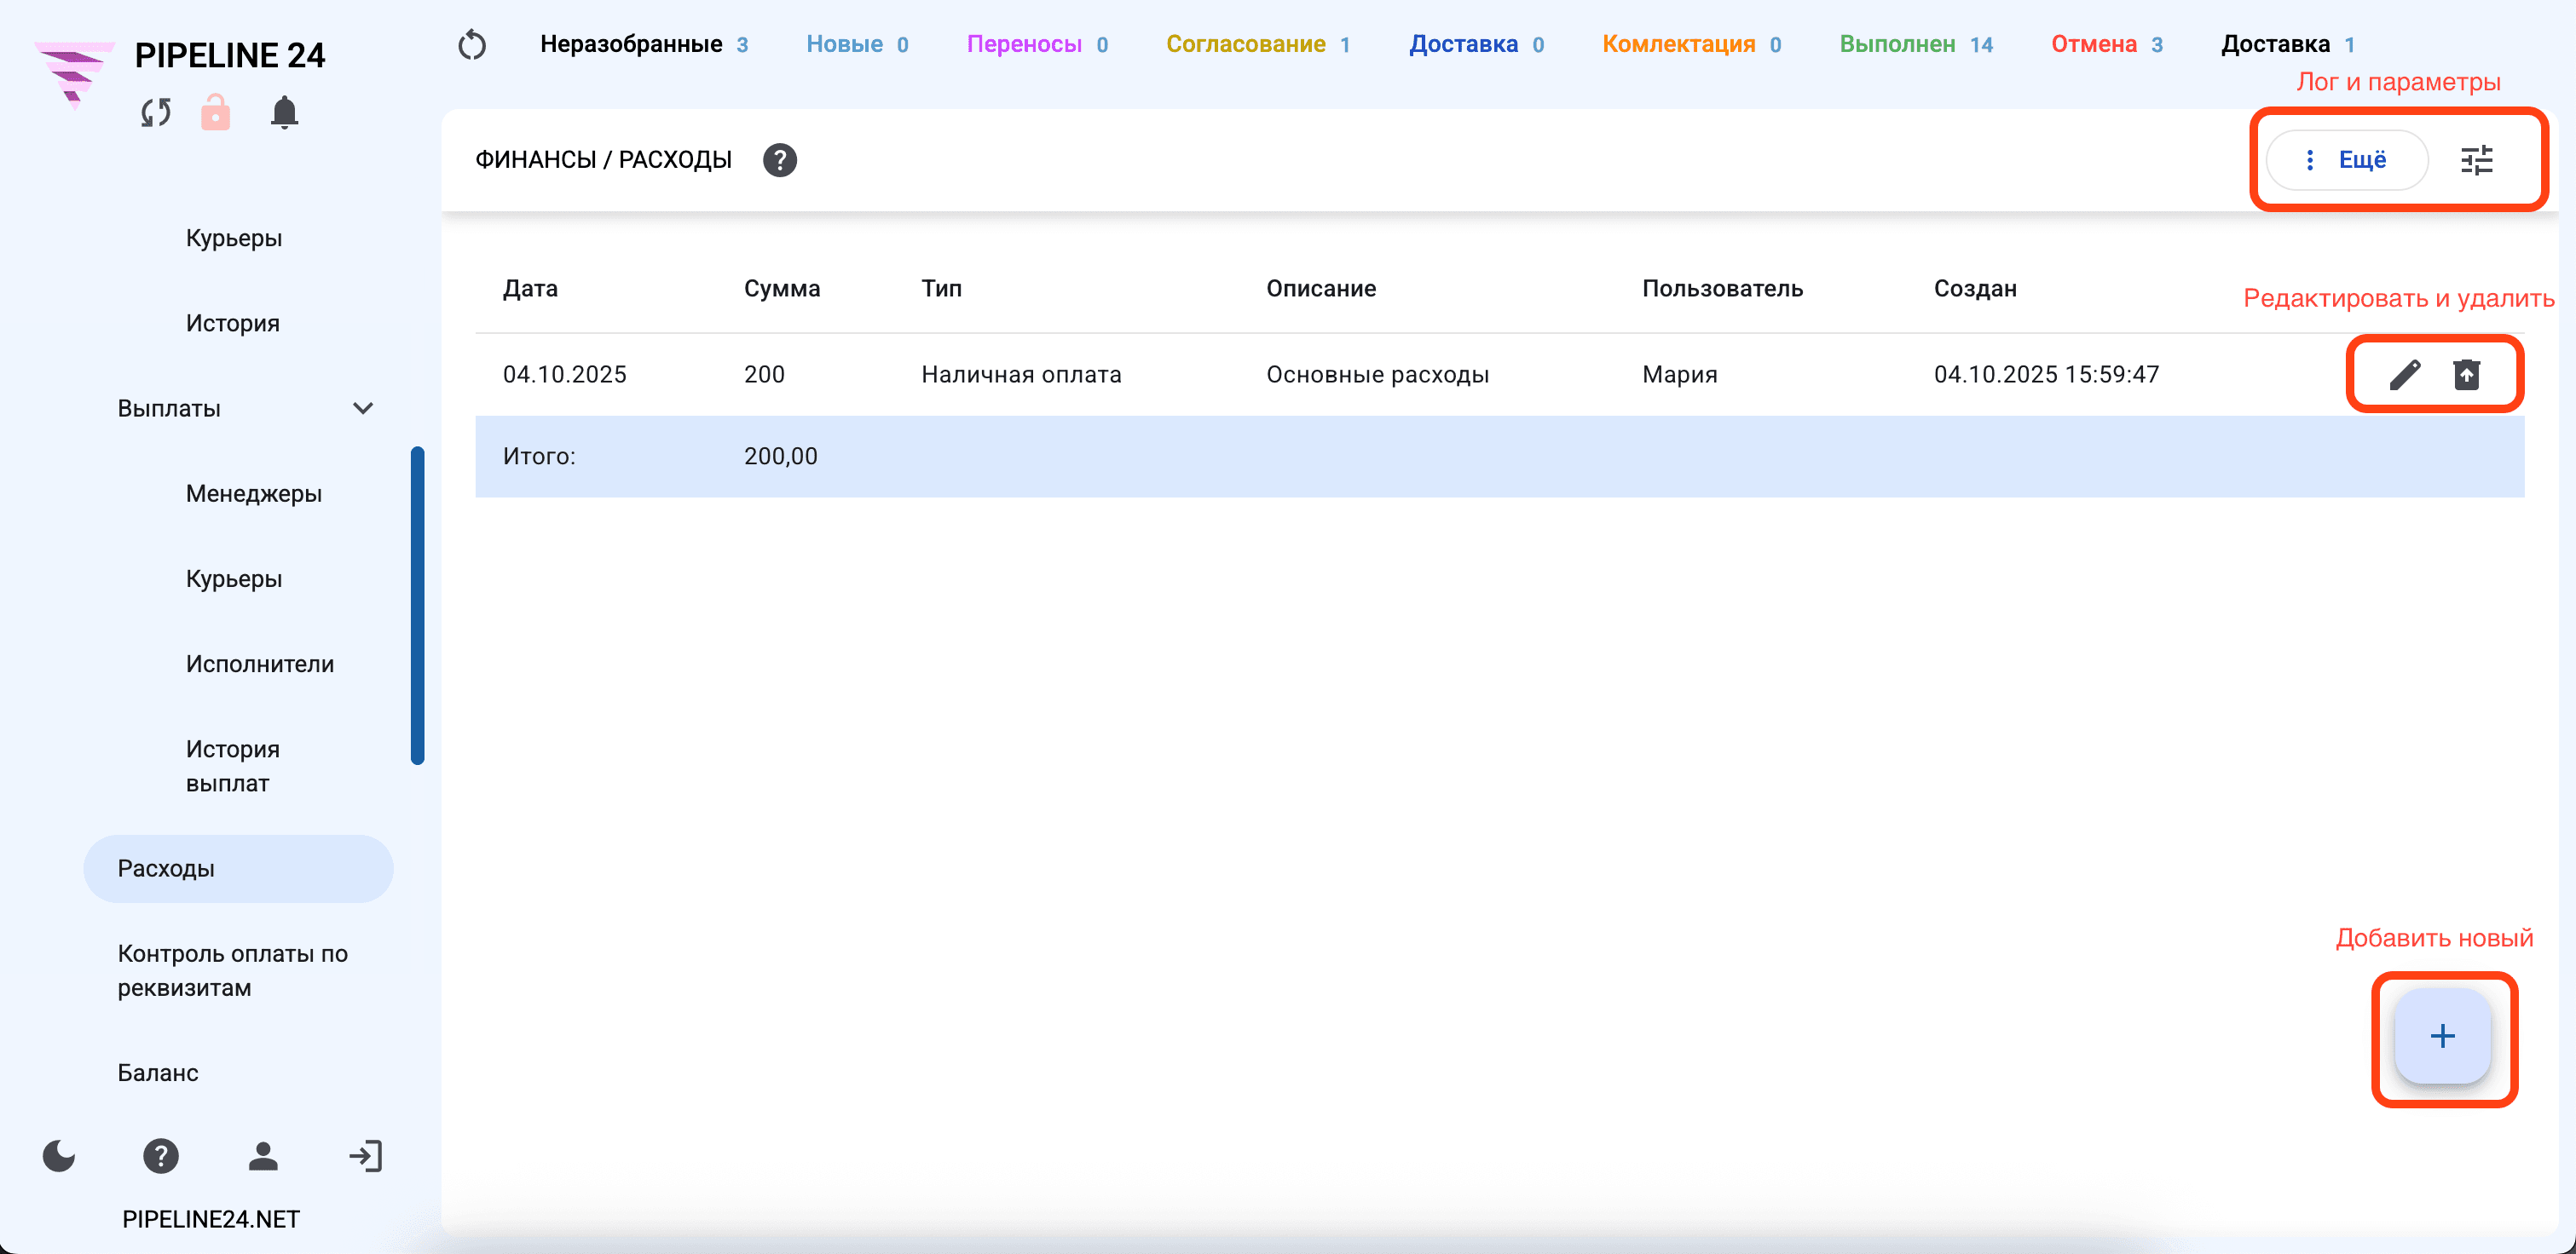
Task: Select Менеджеры in the sidebar
Action: pos(254,493)
